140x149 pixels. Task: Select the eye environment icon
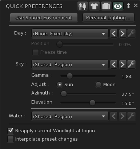[118, 6]
